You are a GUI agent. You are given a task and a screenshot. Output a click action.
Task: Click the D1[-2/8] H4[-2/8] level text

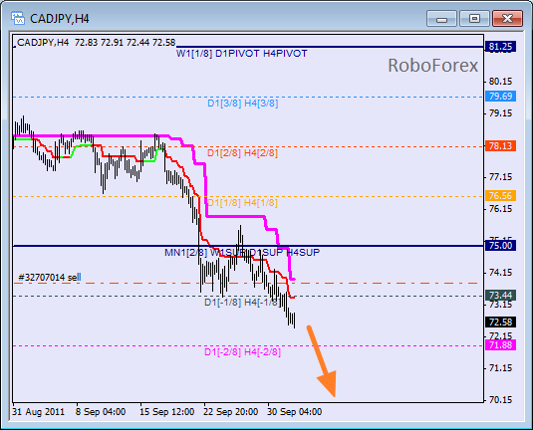(242, 352)
